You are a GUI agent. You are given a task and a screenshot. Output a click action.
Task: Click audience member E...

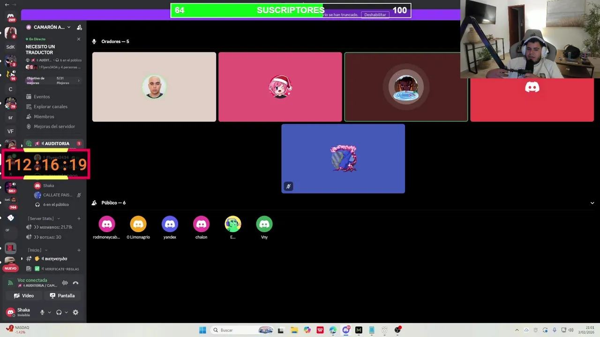(233, 227)
